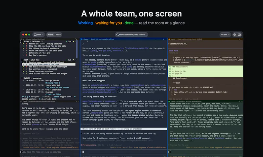Click 'Clinic on Fifth' location text
This screenshot has width=263, height=157.
pyautogui.click(x=53, y=94)
